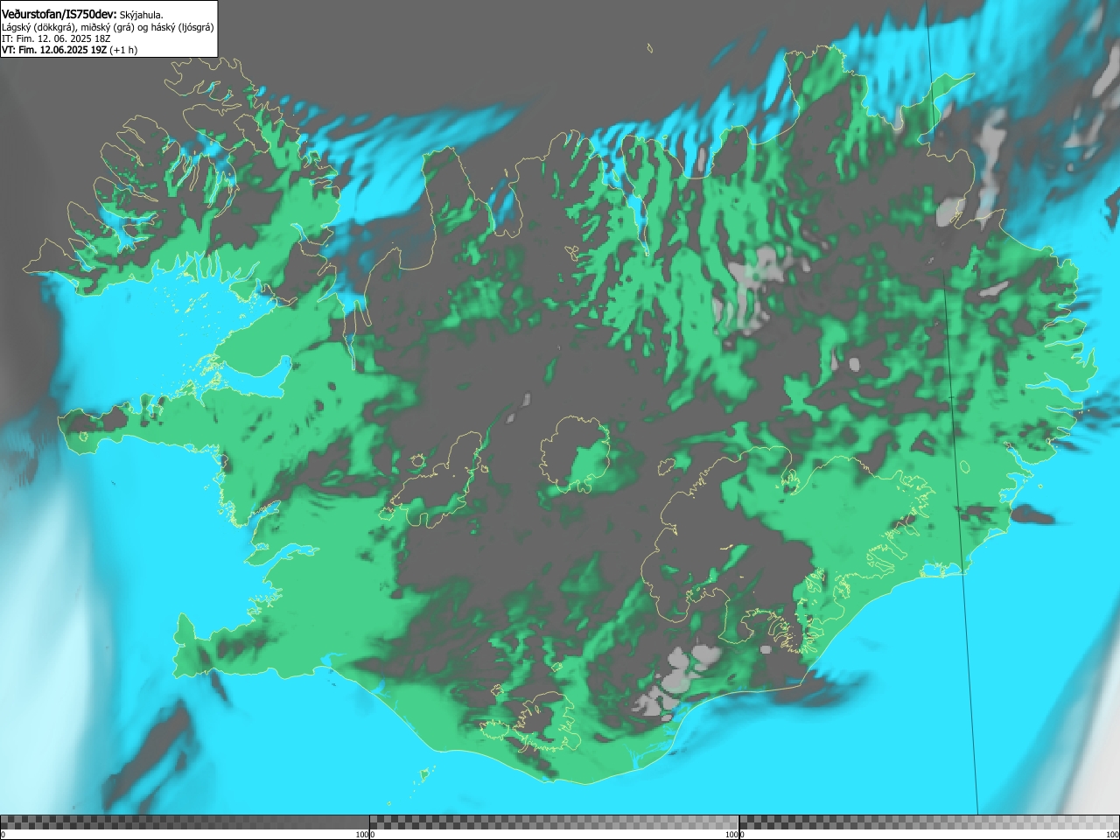Click the middle grey mid-cloud scale bar
Viewport: 1120px width, 840px height.
pos(554,822)
